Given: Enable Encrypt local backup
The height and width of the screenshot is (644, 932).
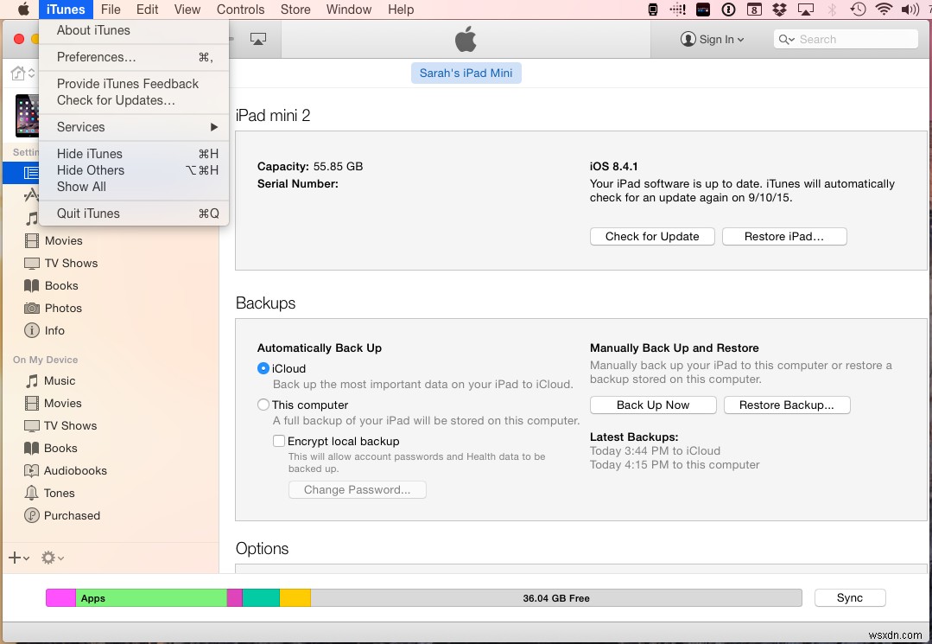Looking at the screenshot, I should point(279,441).
